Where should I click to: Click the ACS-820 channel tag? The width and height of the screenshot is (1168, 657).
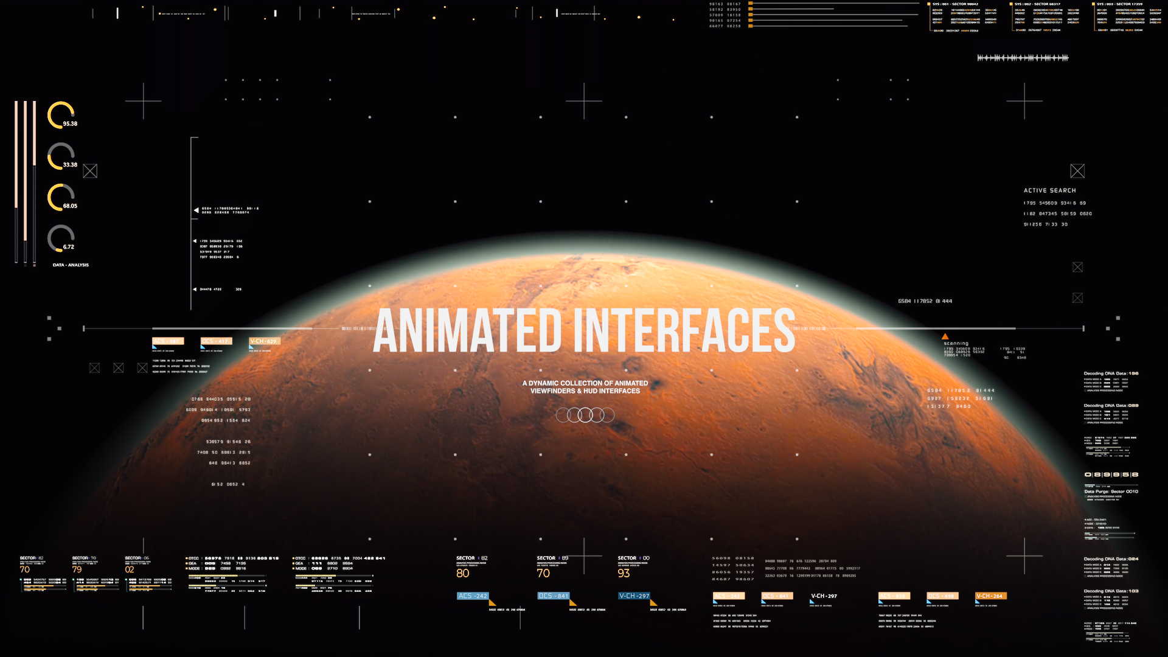pos(894,596)
